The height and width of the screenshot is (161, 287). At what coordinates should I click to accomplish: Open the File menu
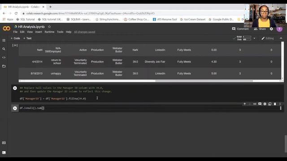[15, 32]
